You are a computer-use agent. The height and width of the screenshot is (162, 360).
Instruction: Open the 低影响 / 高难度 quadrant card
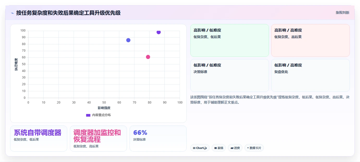click(x=310, y=75)
